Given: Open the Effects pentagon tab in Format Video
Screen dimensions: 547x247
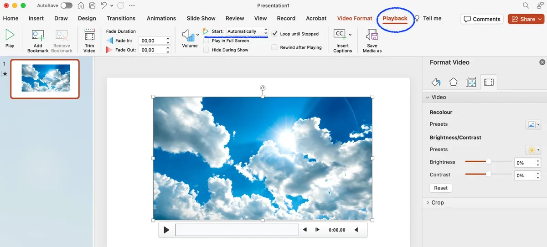Looking at the screenshot, I should [x=453, y=82].
